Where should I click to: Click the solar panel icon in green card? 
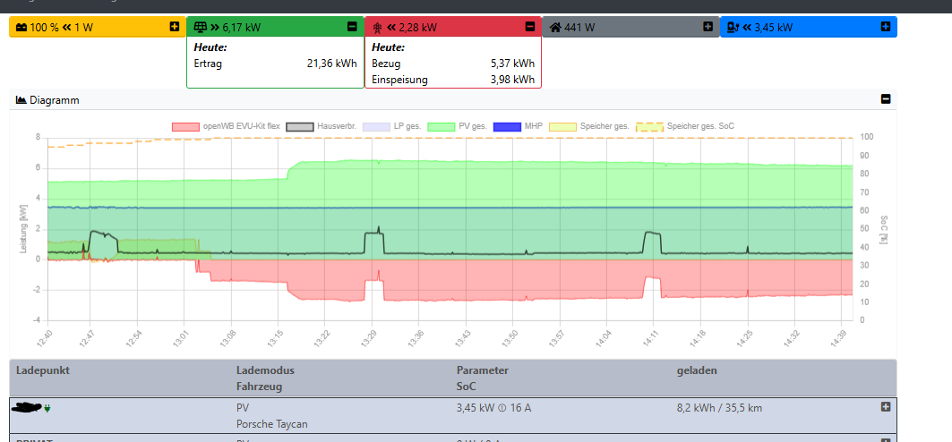200,28
